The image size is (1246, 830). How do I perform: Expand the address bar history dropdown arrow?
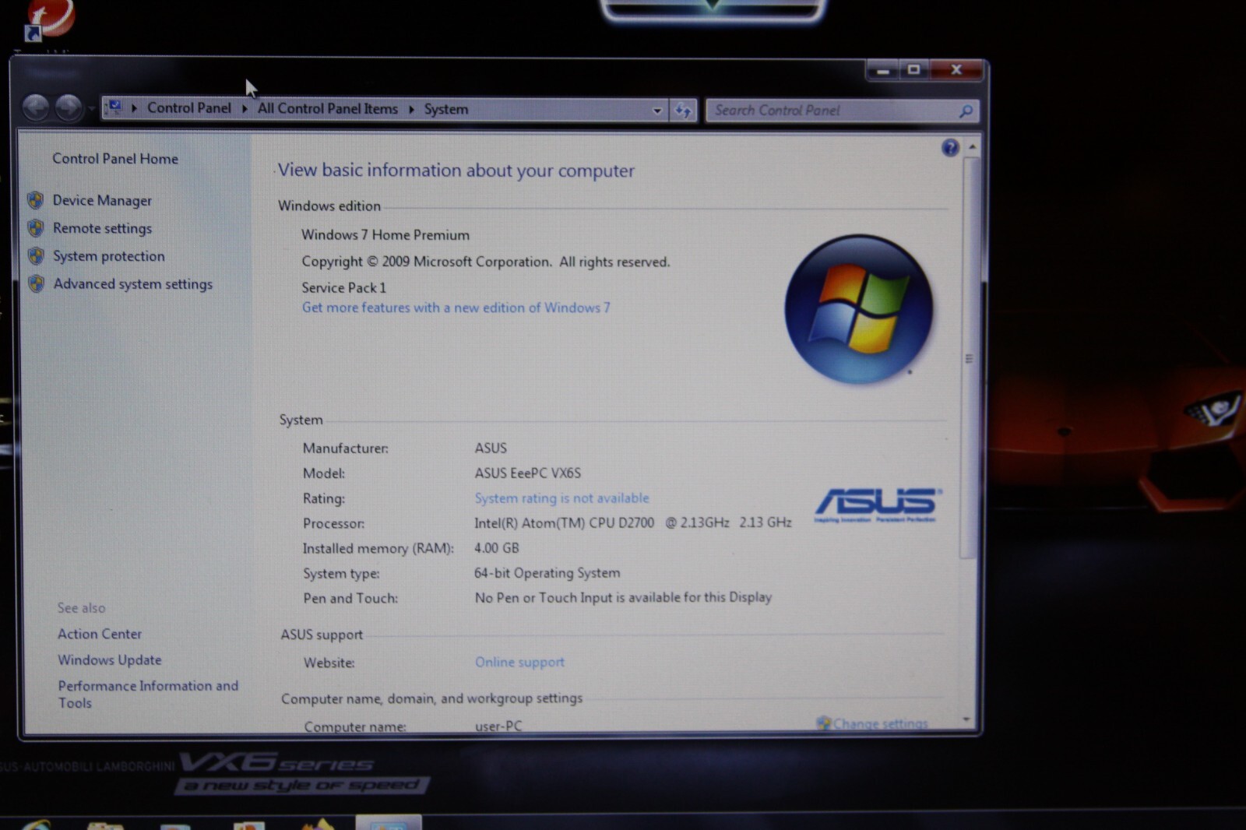[x=657, y=111]
